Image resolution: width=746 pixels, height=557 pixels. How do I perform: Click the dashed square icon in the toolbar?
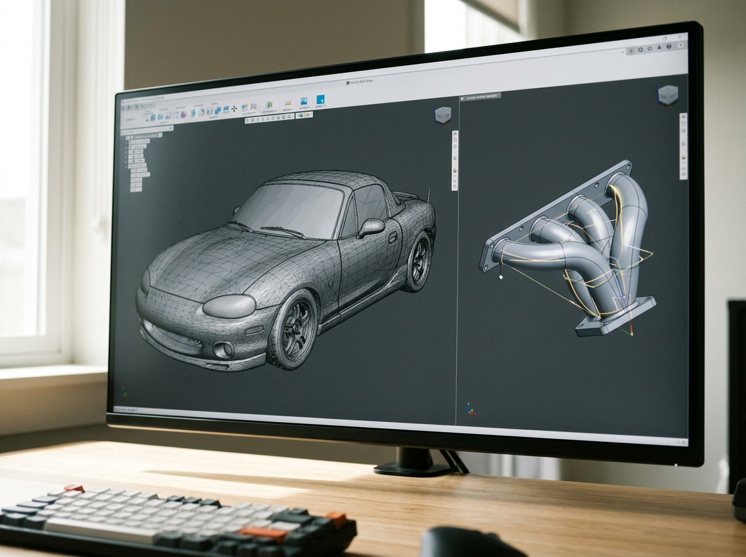[175, 115]
